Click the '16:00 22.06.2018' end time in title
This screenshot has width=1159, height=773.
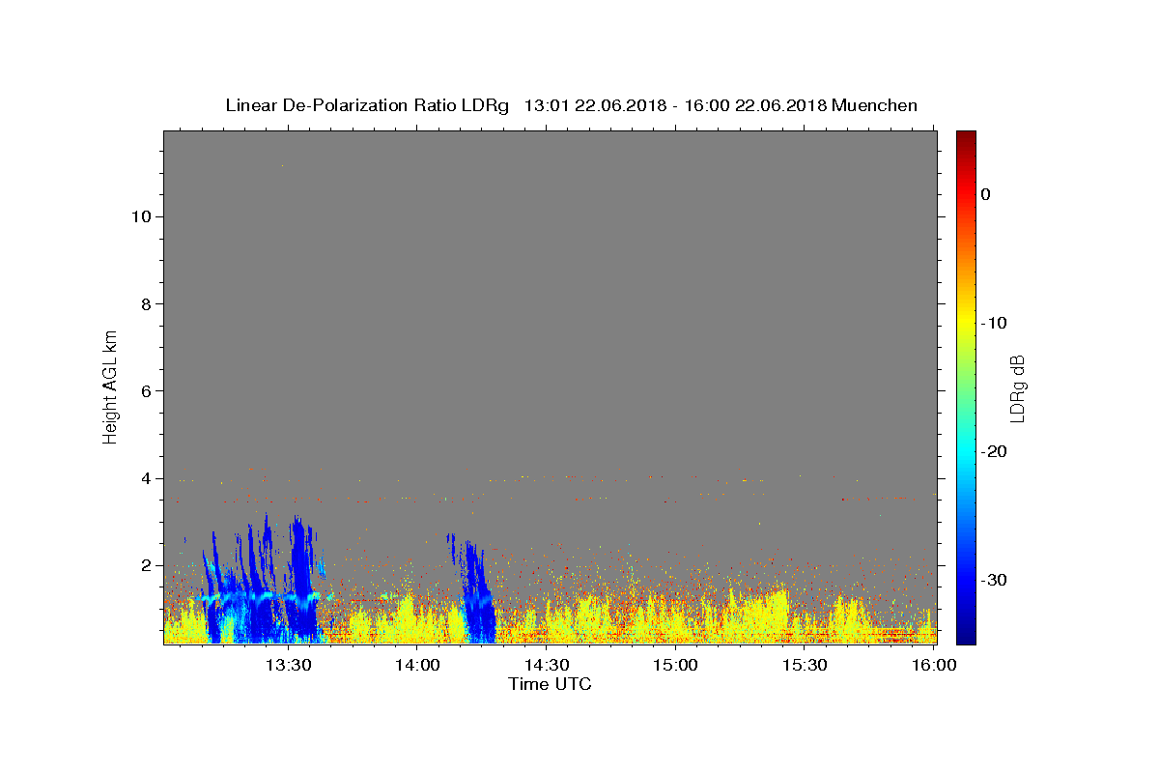pos(755,105)
